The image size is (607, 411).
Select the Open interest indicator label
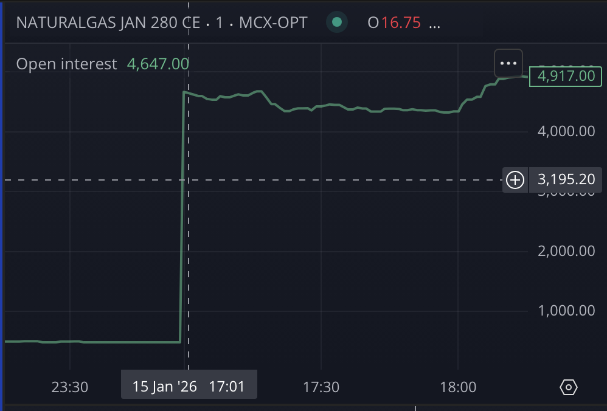(x=66, y=64)
